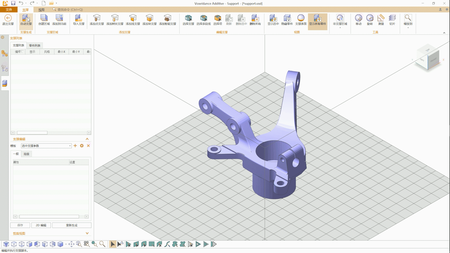Select 添加块支撑 block support tool
This screenshot has height=253, width=450.
[x=149, y=20]
